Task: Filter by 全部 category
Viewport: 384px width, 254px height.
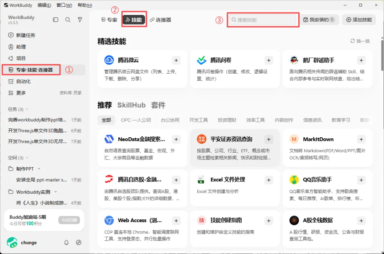Action: coord(106,120)
